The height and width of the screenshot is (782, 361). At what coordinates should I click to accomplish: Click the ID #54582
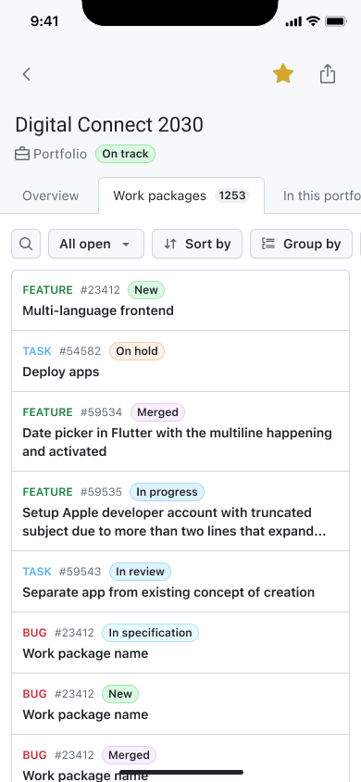pyautogui.click(x=81, y=351)
